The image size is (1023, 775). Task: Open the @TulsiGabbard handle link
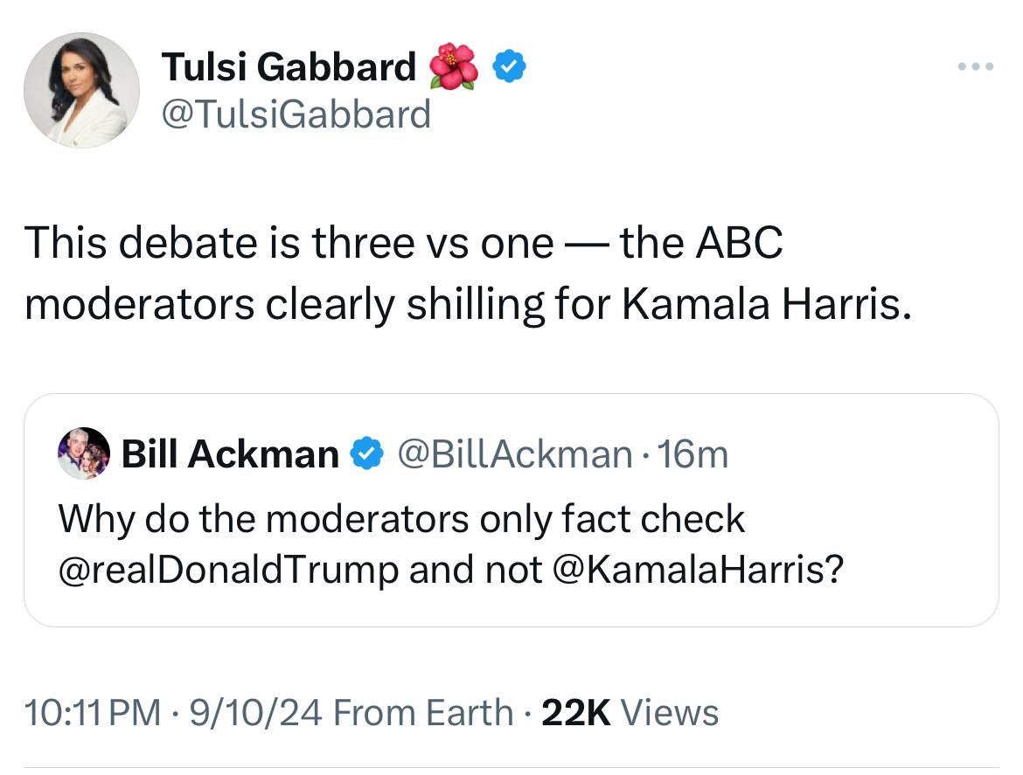(x=296, y=114)
